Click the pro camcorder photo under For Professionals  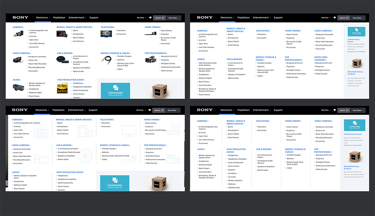(150, 59)
